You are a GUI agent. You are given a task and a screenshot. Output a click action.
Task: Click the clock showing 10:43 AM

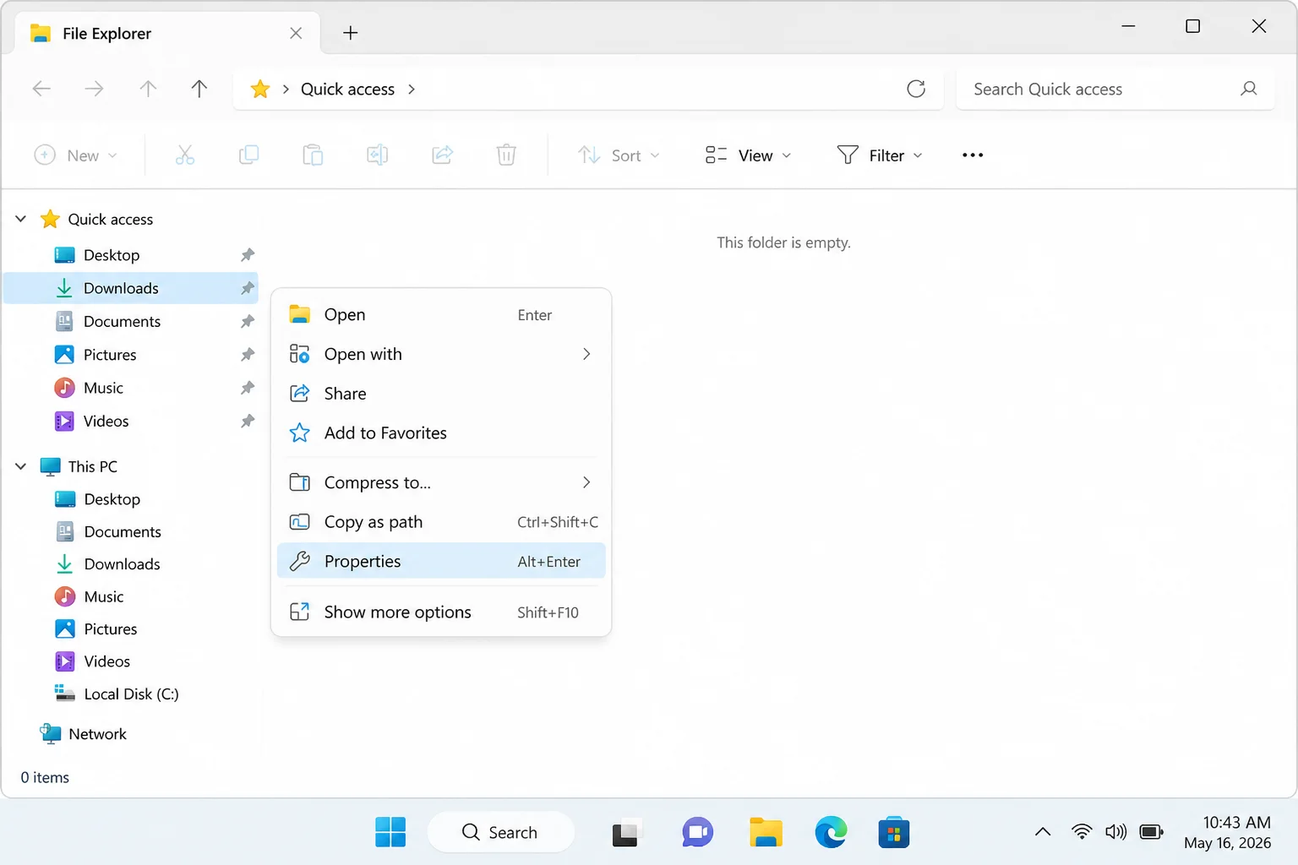coord(1236,822)
